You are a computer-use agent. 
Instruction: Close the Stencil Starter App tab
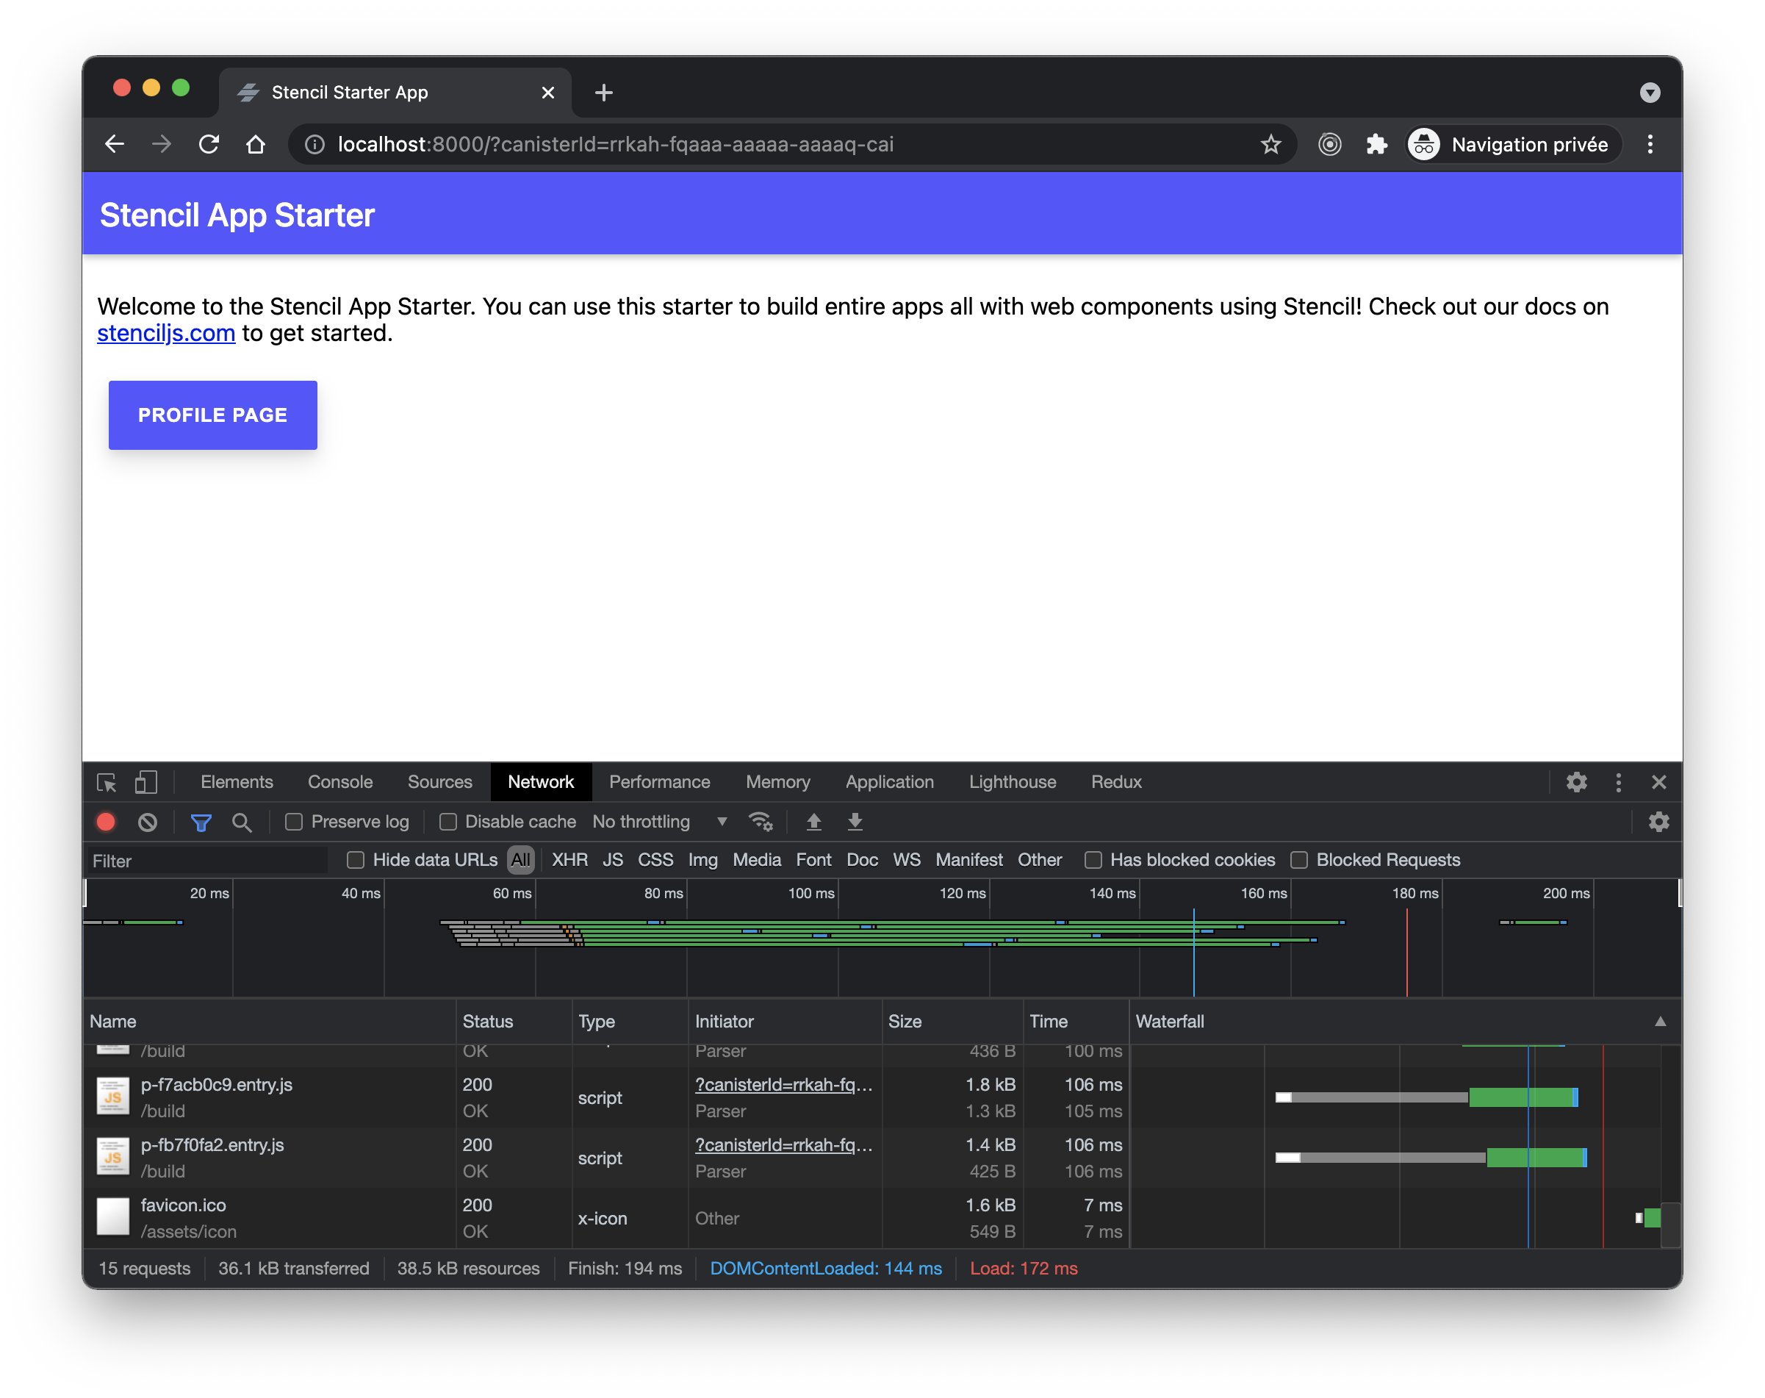point(547,93)
